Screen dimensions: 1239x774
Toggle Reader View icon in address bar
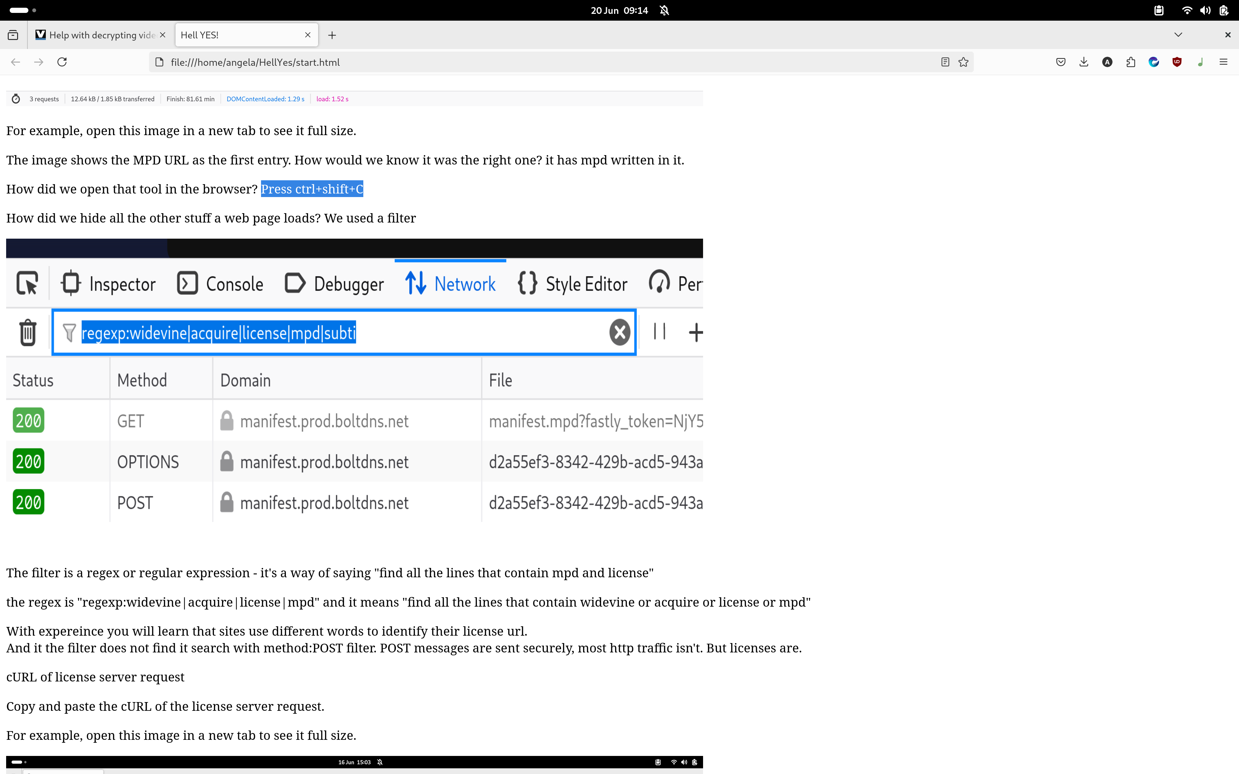coord(945,62)
